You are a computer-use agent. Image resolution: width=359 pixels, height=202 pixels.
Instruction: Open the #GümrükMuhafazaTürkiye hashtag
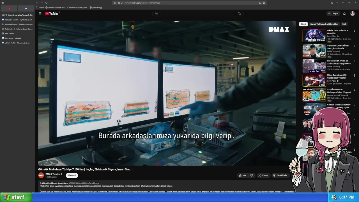88,183
